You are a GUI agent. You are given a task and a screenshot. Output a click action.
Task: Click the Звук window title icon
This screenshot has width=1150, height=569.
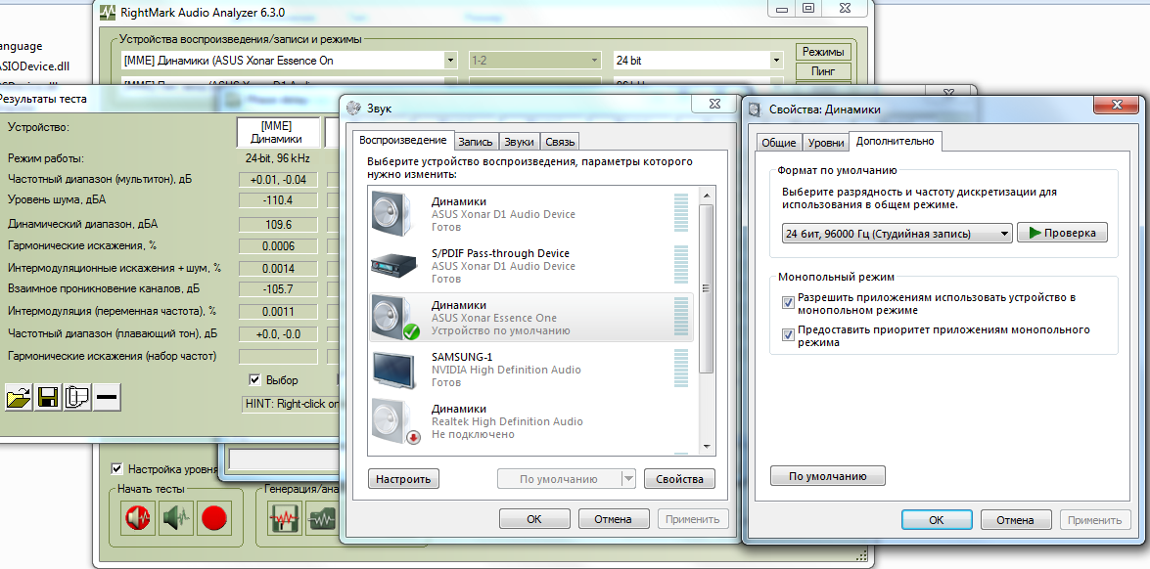click(x=353, y=109)
